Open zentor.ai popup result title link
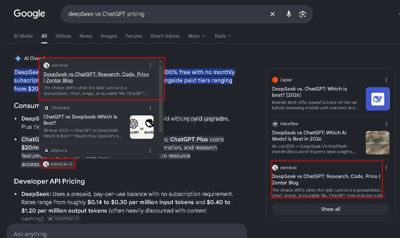 (x=96, y=77)
